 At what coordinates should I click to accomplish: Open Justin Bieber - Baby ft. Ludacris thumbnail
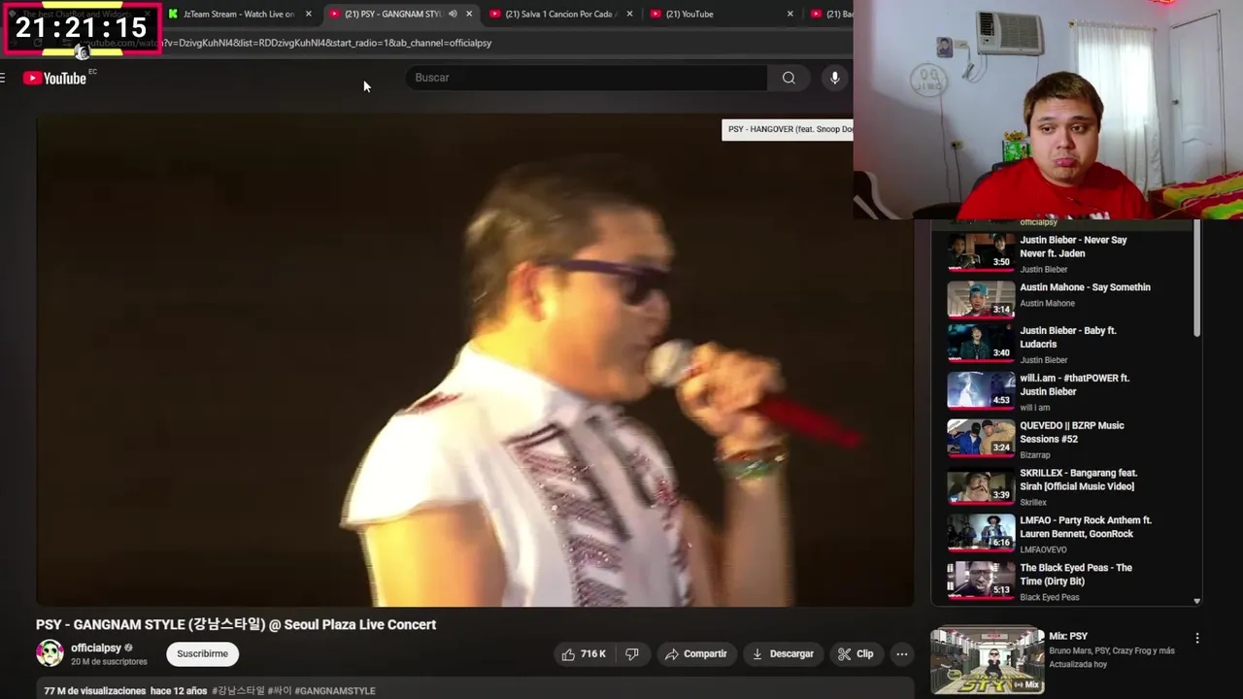tap(981, 343)
